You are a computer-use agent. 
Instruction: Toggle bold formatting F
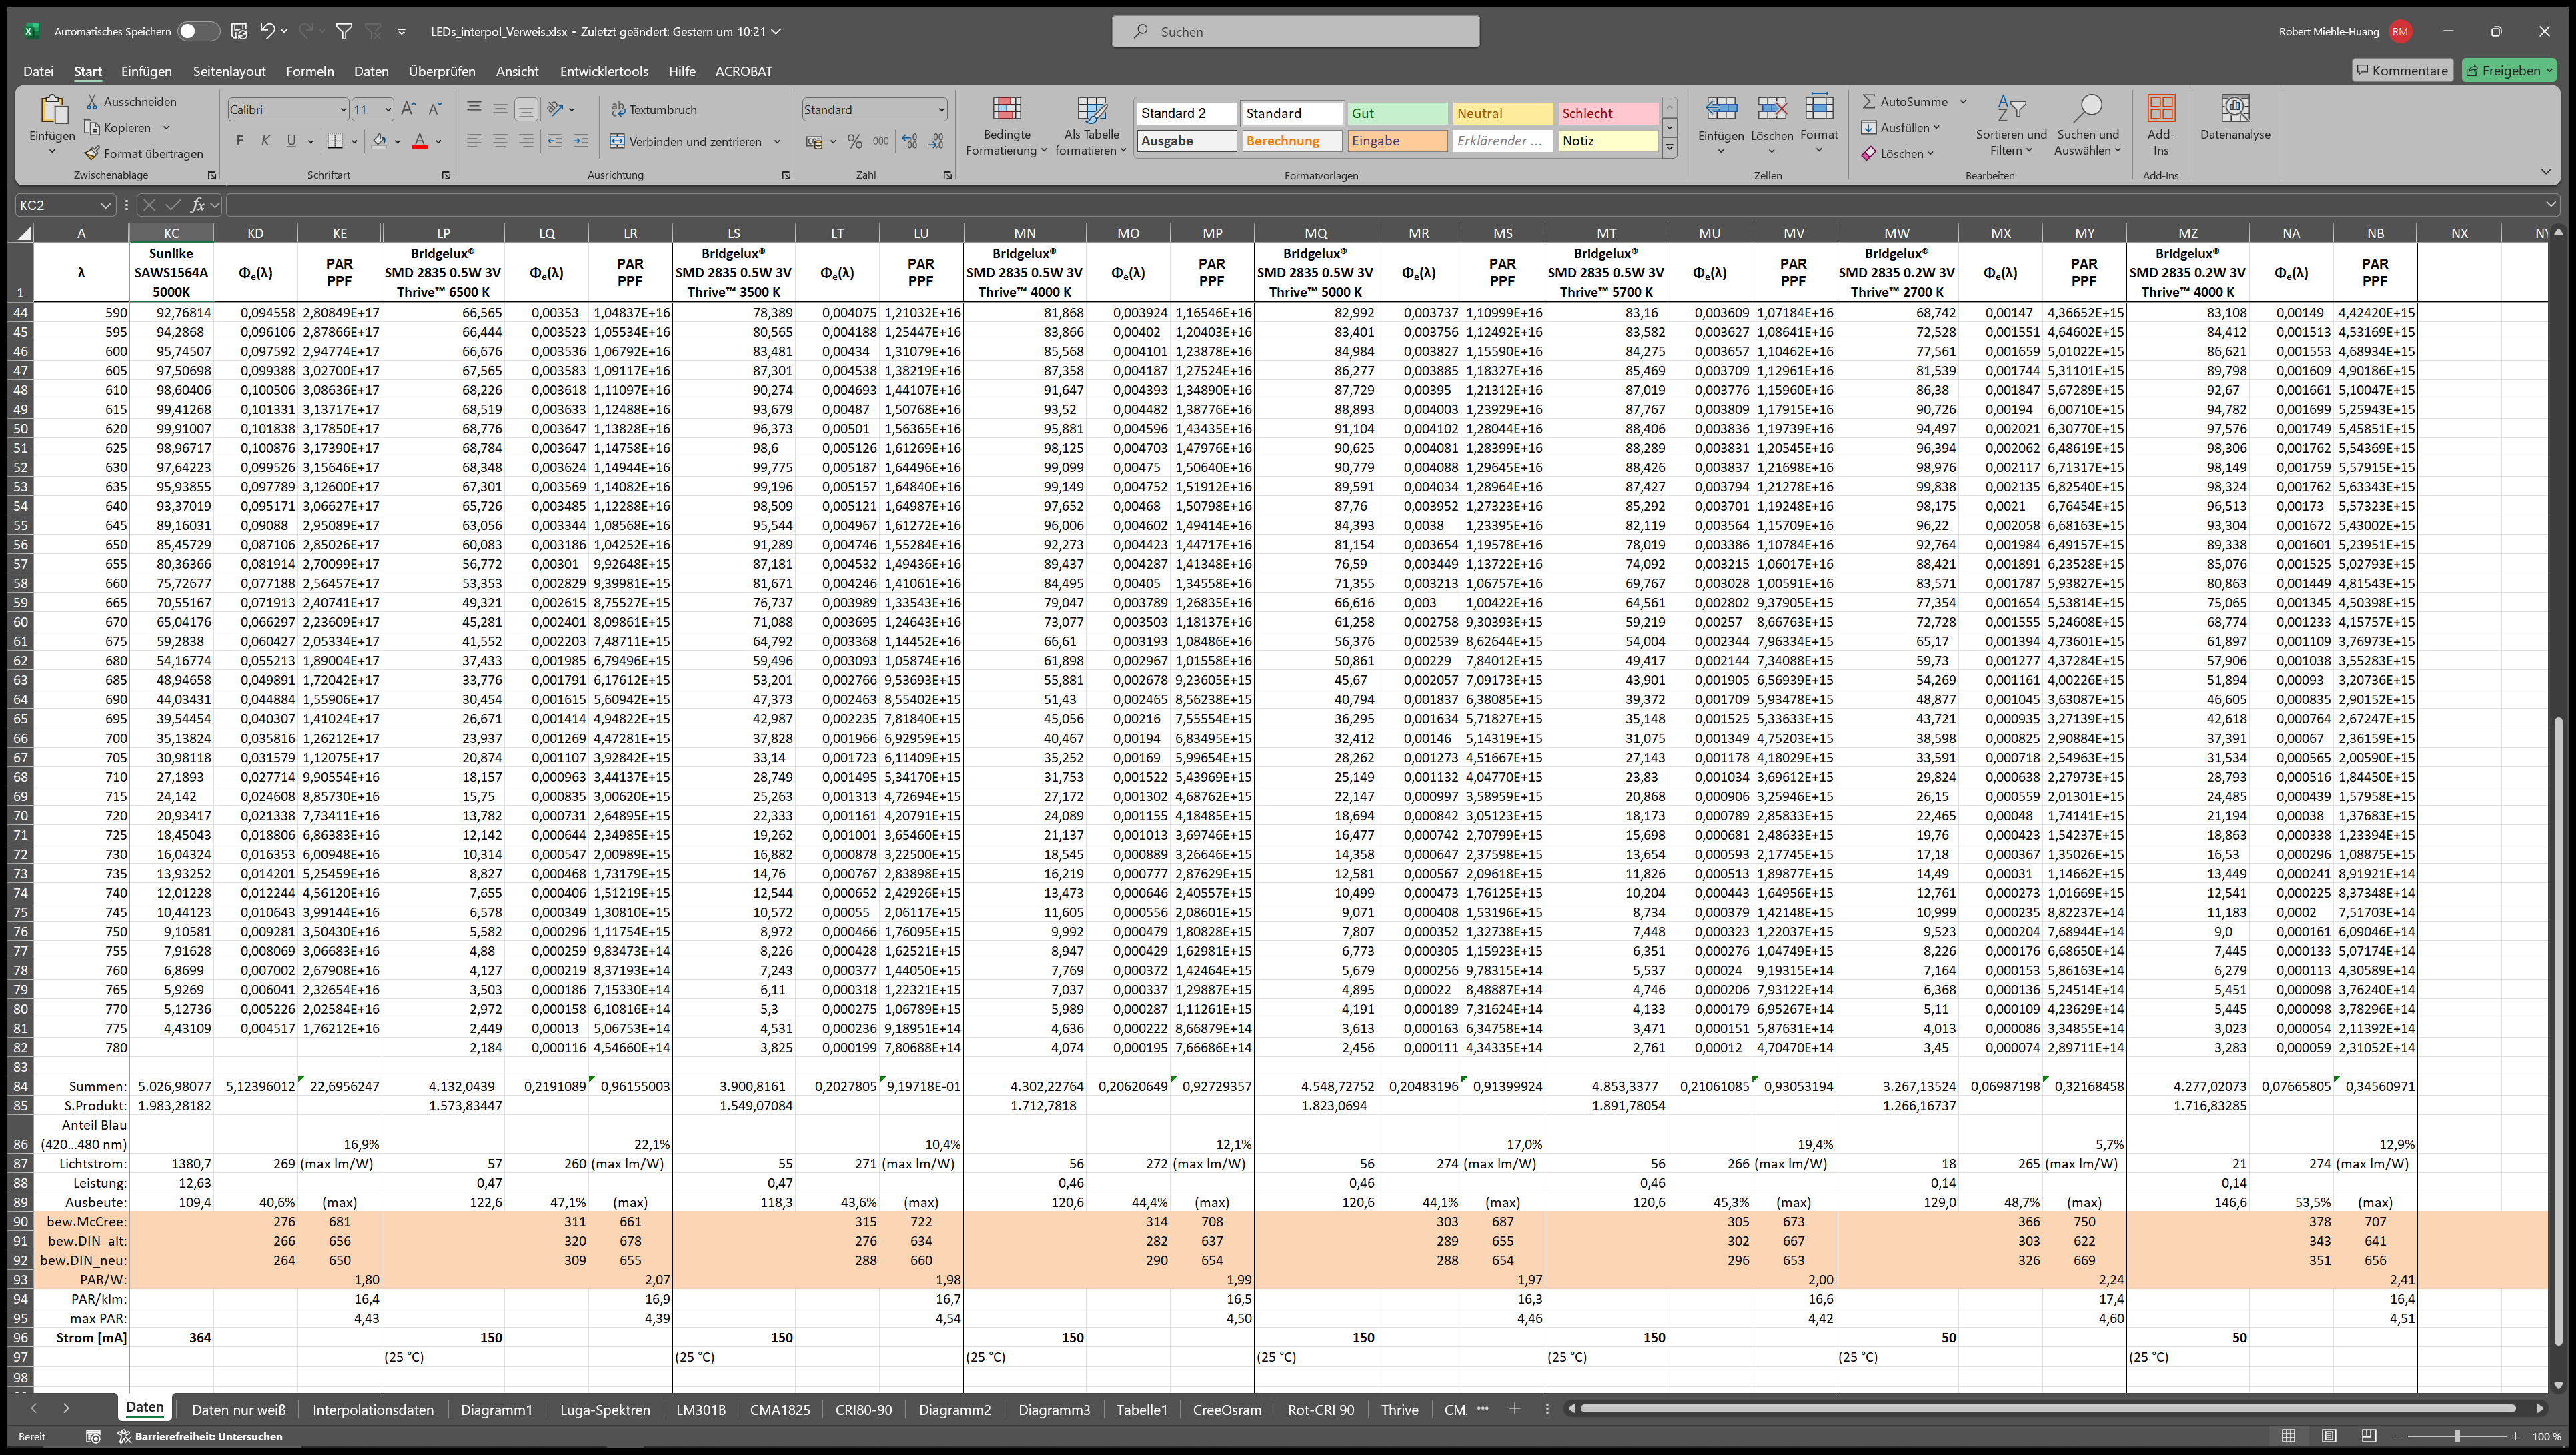coord(239,141)
